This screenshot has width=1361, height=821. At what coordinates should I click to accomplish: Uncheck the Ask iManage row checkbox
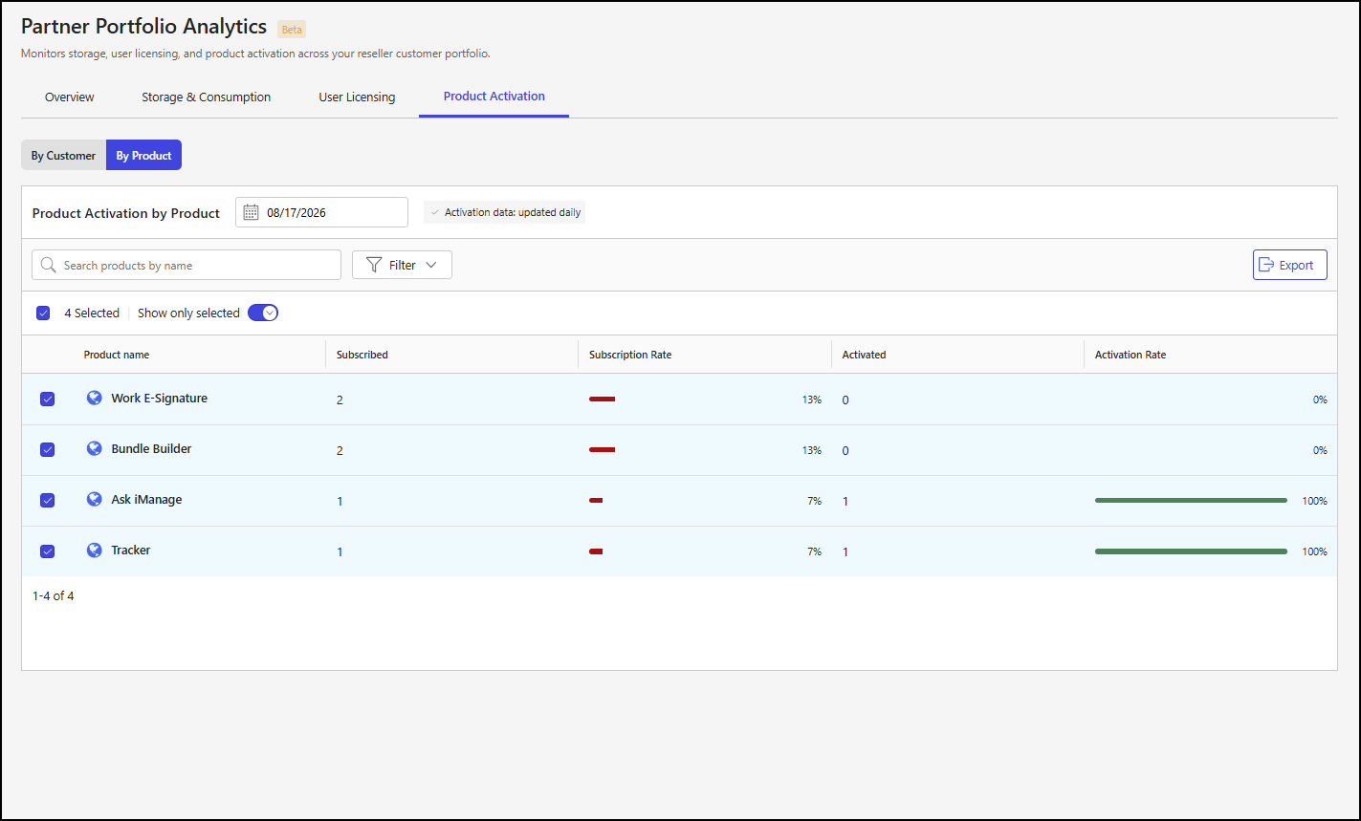click(x=47, y=500)
